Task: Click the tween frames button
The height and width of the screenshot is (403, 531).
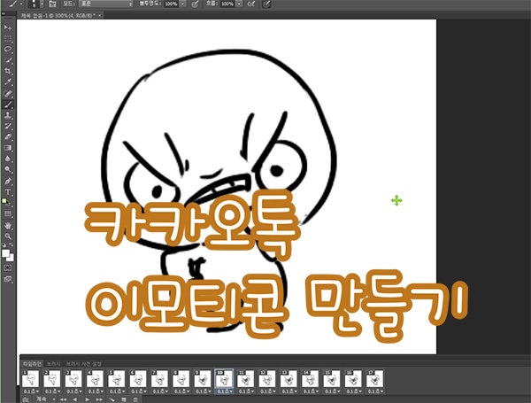Action: click(x=112, y=399)
